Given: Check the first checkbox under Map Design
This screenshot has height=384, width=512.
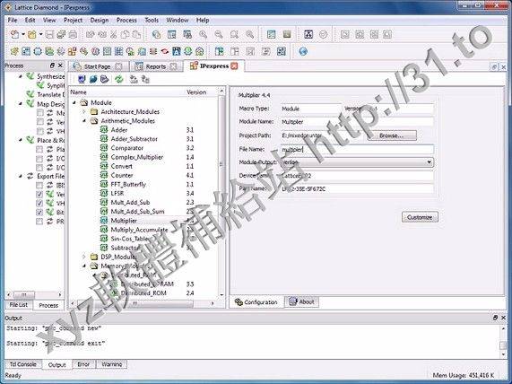Looking at the screenshot, I should point(39,113).
